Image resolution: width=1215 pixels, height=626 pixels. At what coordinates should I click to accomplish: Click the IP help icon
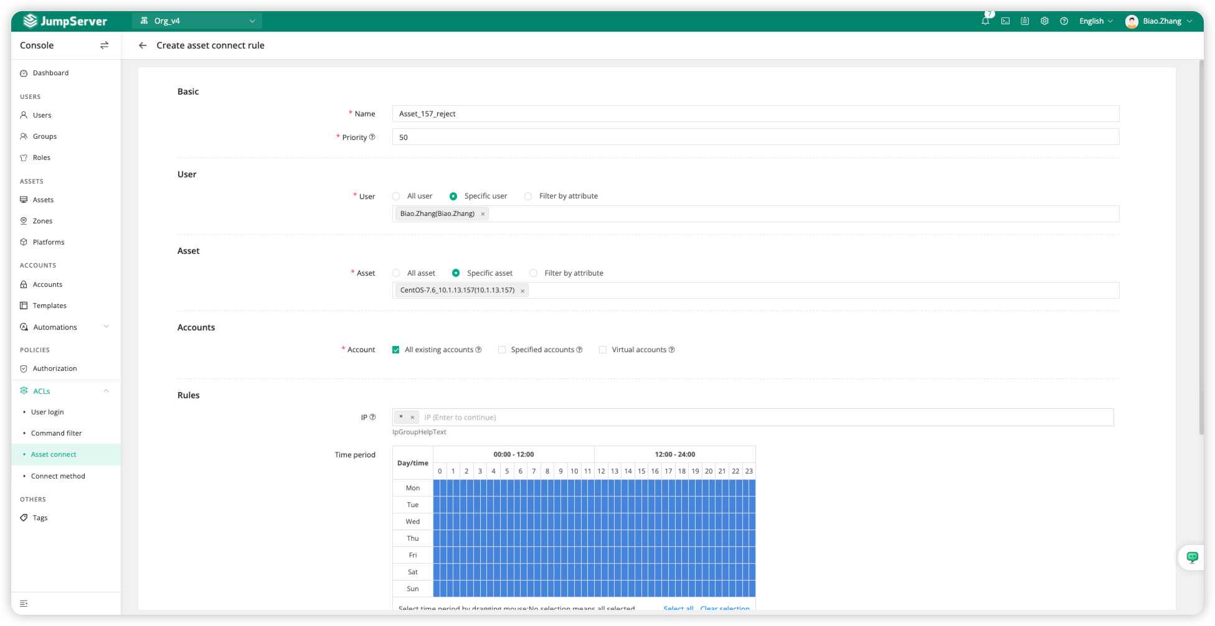(372, 417)
